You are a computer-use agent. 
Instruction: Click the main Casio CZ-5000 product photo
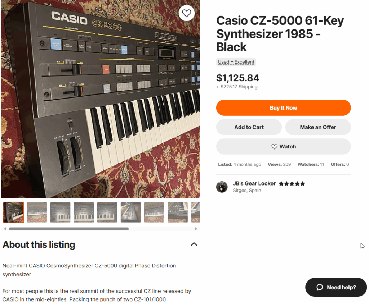(x=101, y=99)
